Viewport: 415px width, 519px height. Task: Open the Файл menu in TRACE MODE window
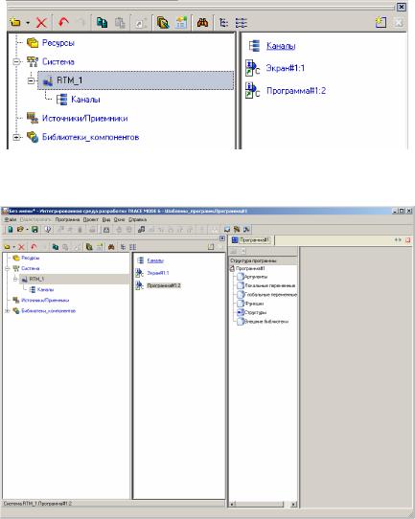click(11, 219)
